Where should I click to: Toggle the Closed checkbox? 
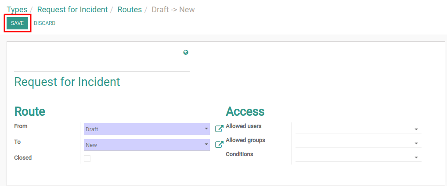[x=87, y=159]
